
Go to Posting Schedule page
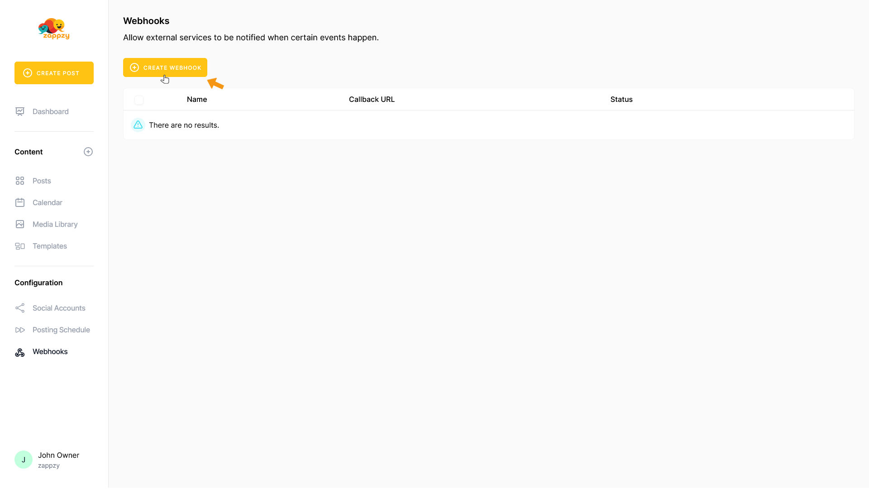(x=61, y=330)
